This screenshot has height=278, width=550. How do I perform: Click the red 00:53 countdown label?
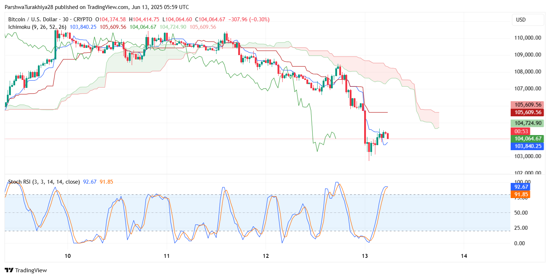pos(520,131)
